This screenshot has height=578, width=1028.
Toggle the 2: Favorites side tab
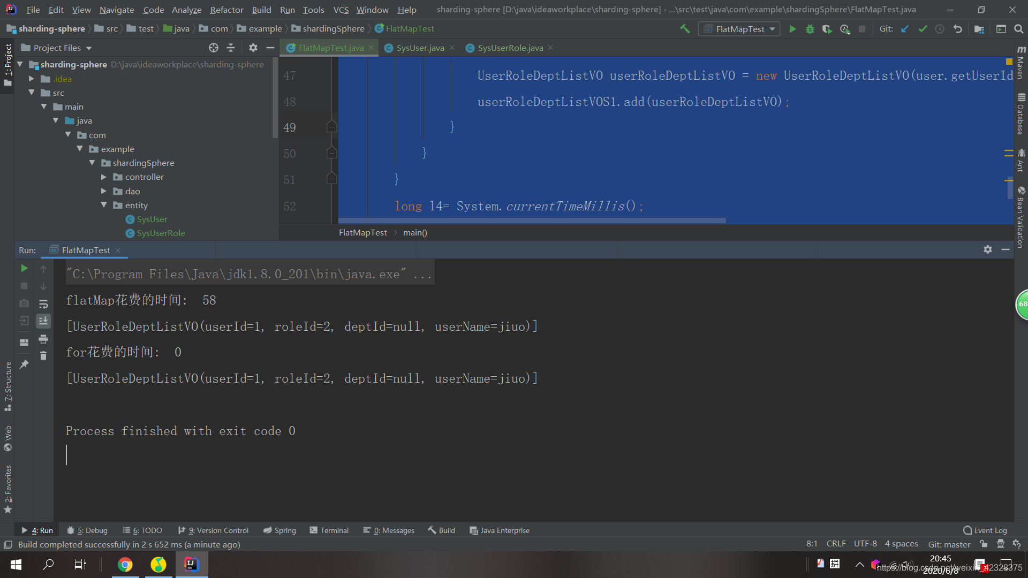pyautogui.click(x=7, y=489)
